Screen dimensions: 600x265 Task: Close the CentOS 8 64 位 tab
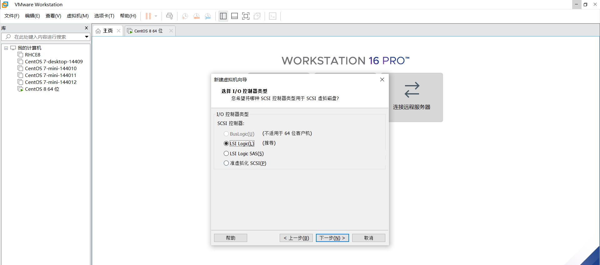tap(171, 31)
